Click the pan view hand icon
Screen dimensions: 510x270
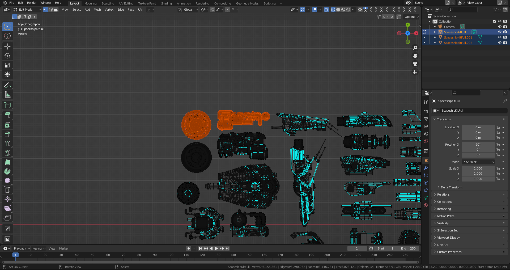point(415,56)
